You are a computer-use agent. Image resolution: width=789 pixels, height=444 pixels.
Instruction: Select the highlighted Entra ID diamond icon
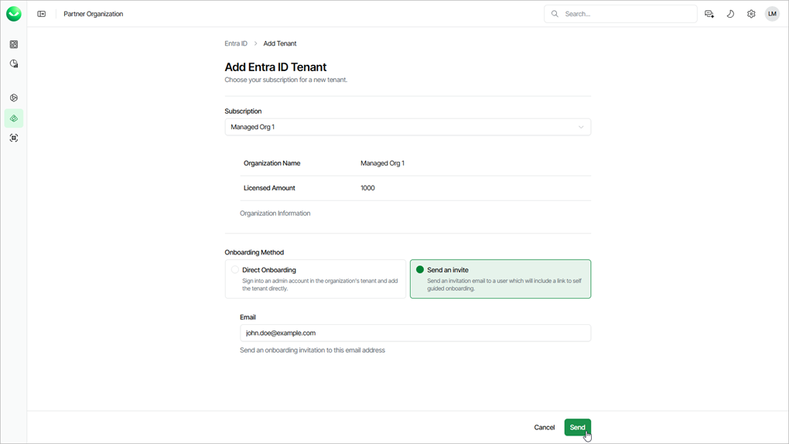[x=14, y=118]
